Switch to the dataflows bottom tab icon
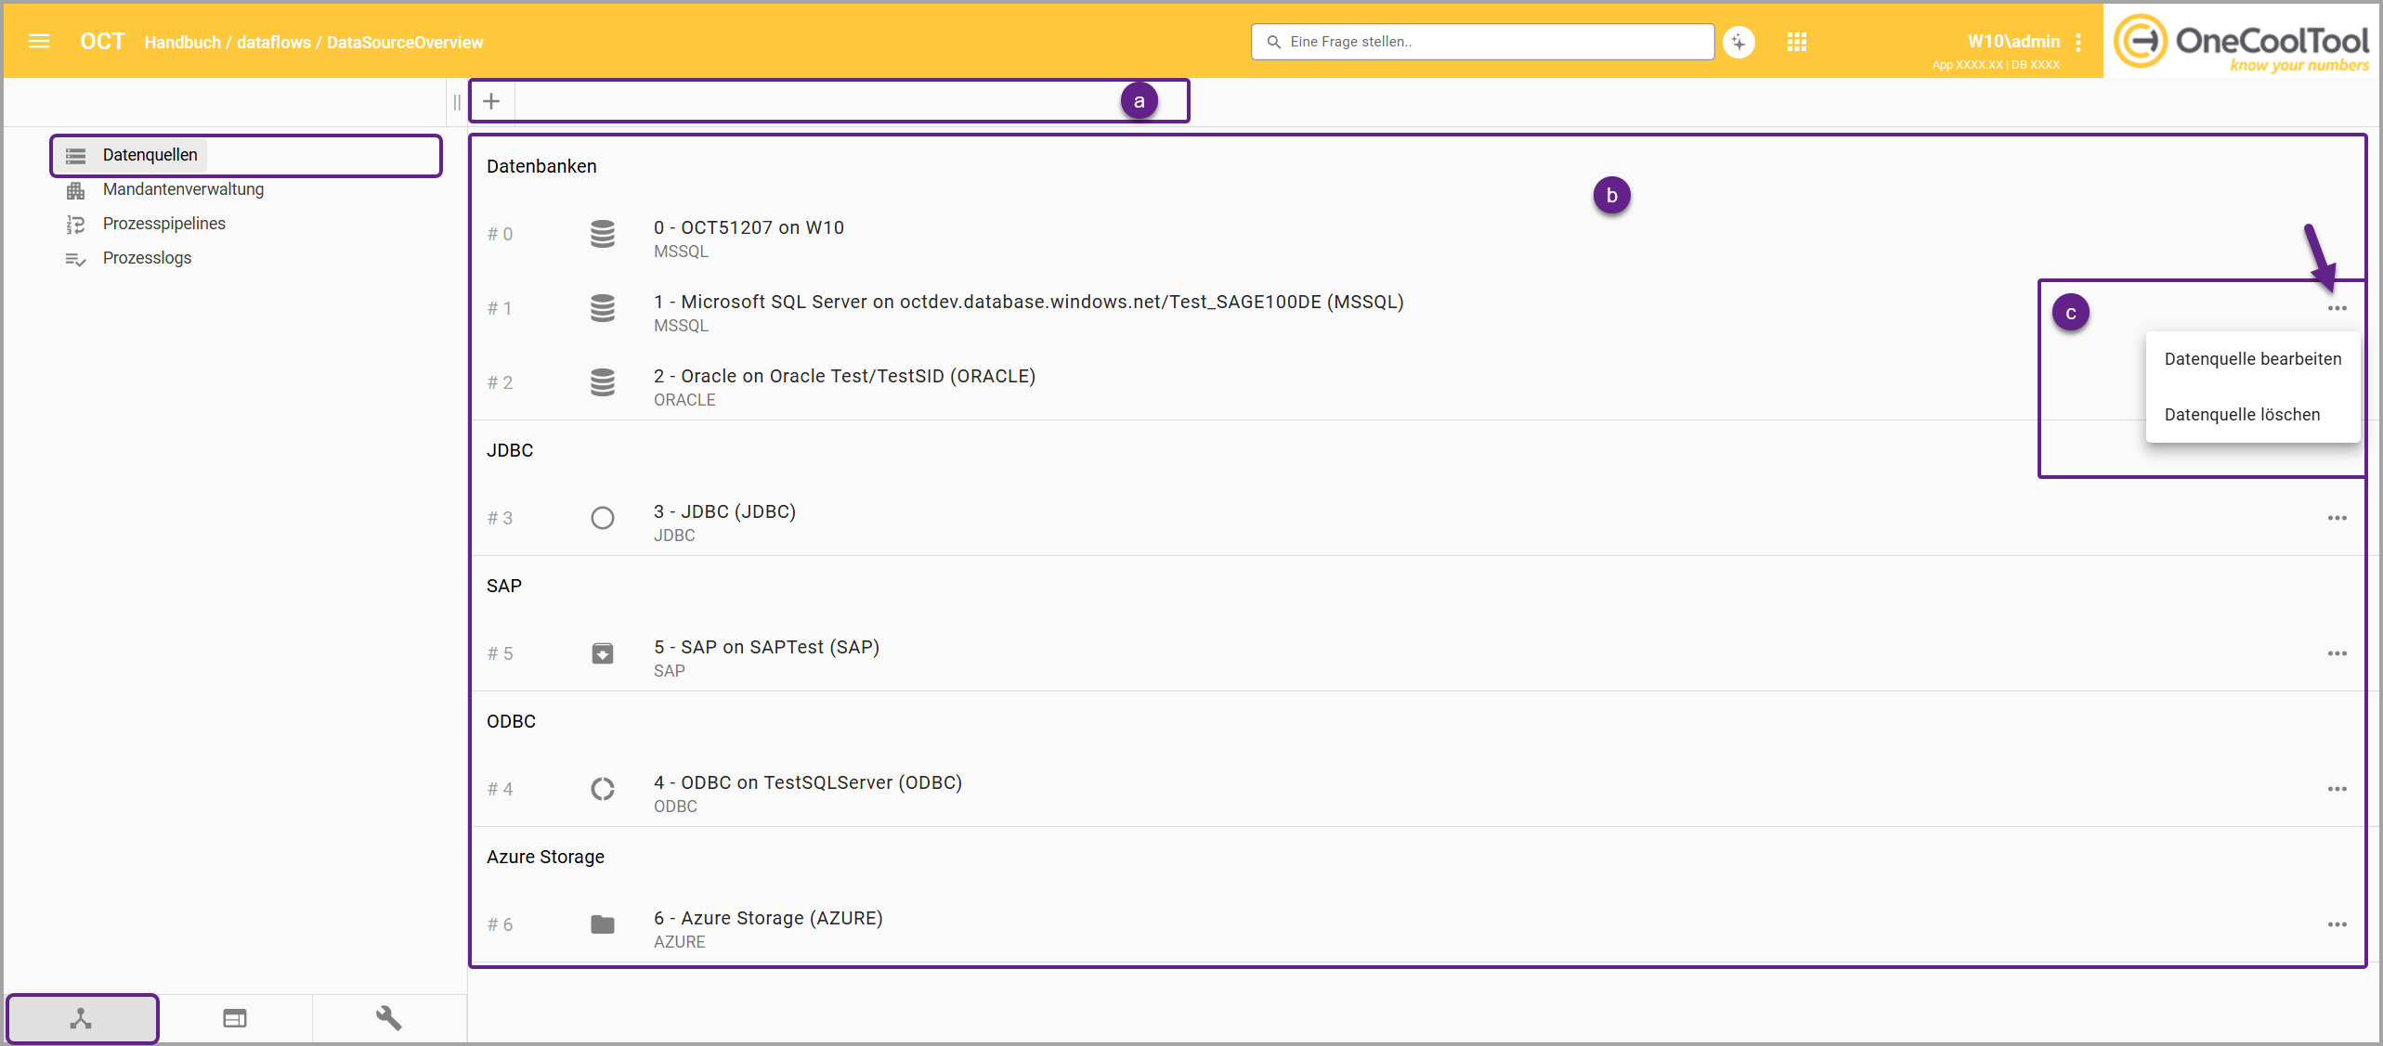Screen dimensions: 2383x1046 pyautogui.click(x=82, y=1018)
